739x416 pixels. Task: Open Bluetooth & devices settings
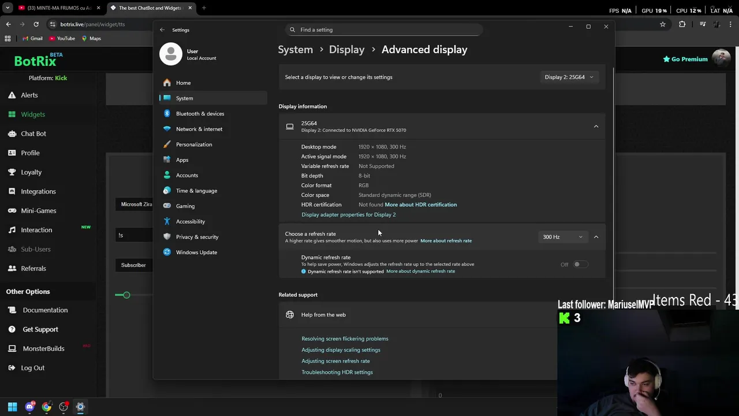point(214,114)
